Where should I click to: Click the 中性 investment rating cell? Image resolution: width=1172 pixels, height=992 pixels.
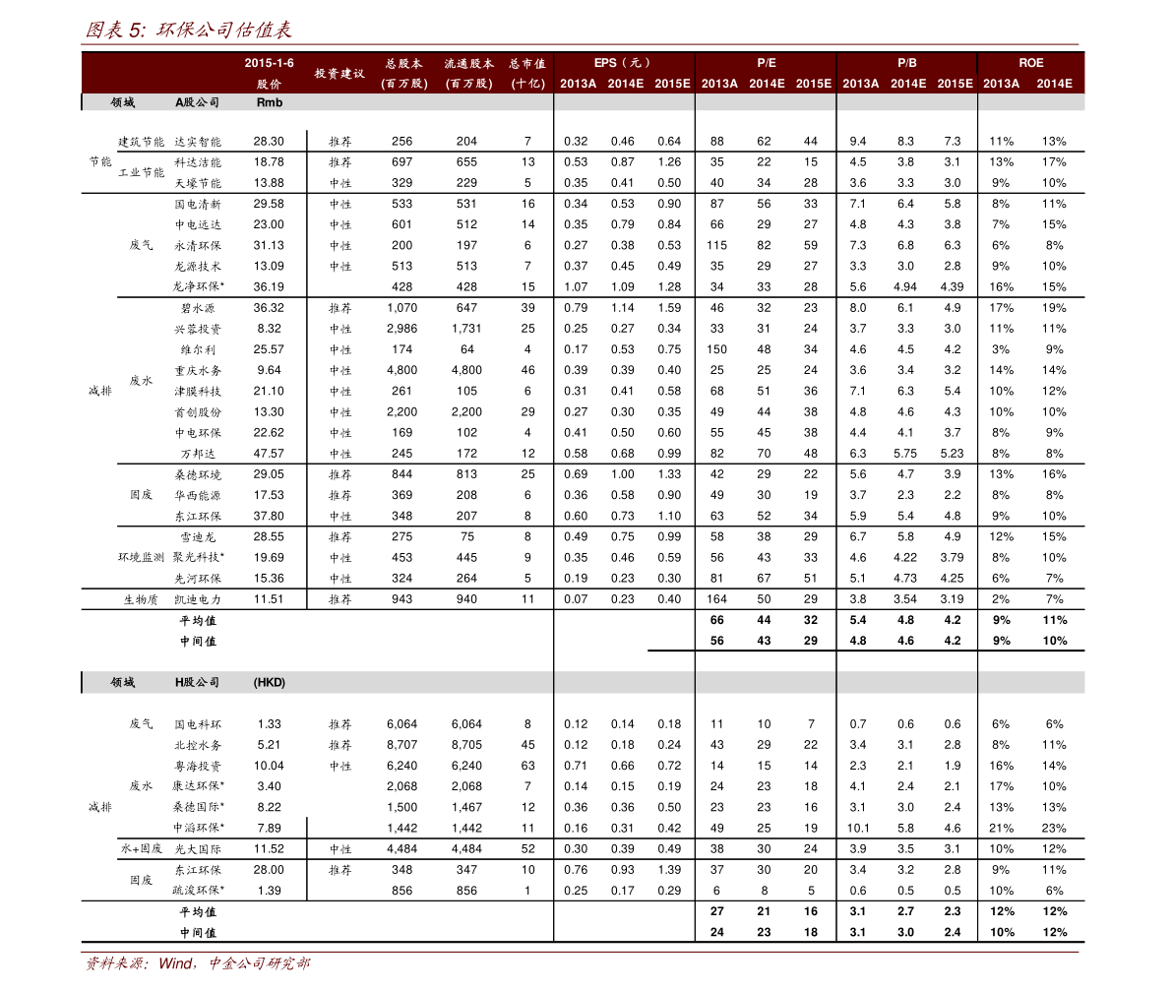click(340, 246)
